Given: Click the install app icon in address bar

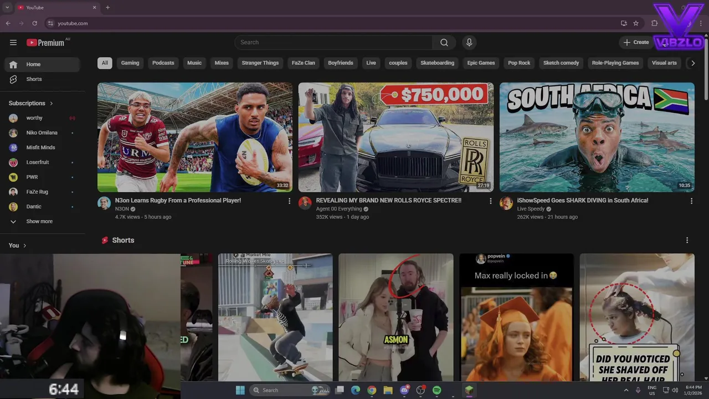Looking at the screenshot, I should point(624,23).
